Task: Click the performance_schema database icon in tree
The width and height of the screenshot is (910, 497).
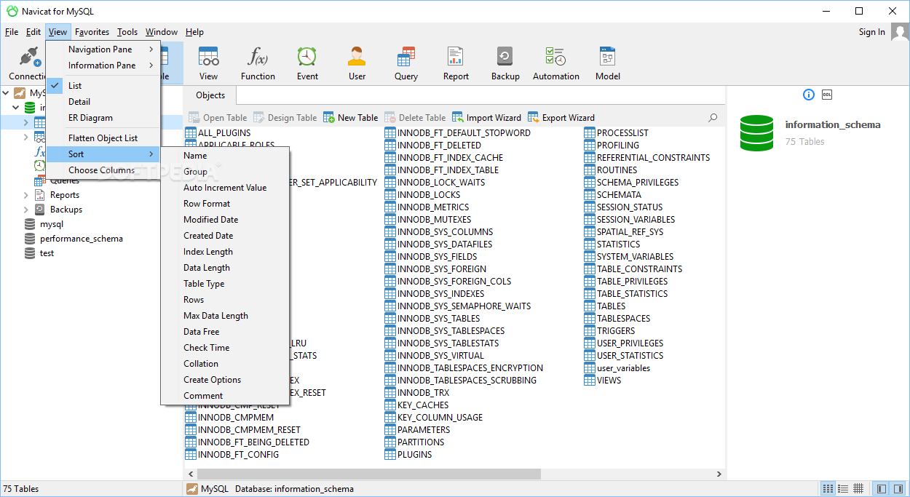Action: click(x=30, y=239)
